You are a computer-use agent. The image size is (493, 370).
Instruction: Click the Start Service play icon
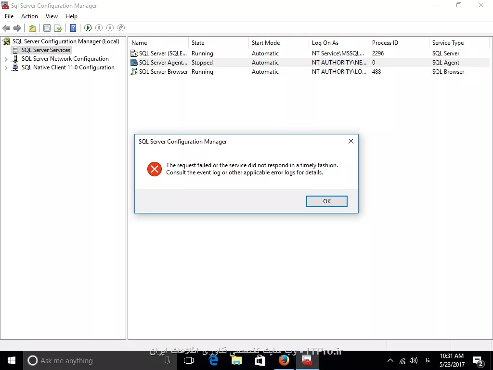point(88,28)
